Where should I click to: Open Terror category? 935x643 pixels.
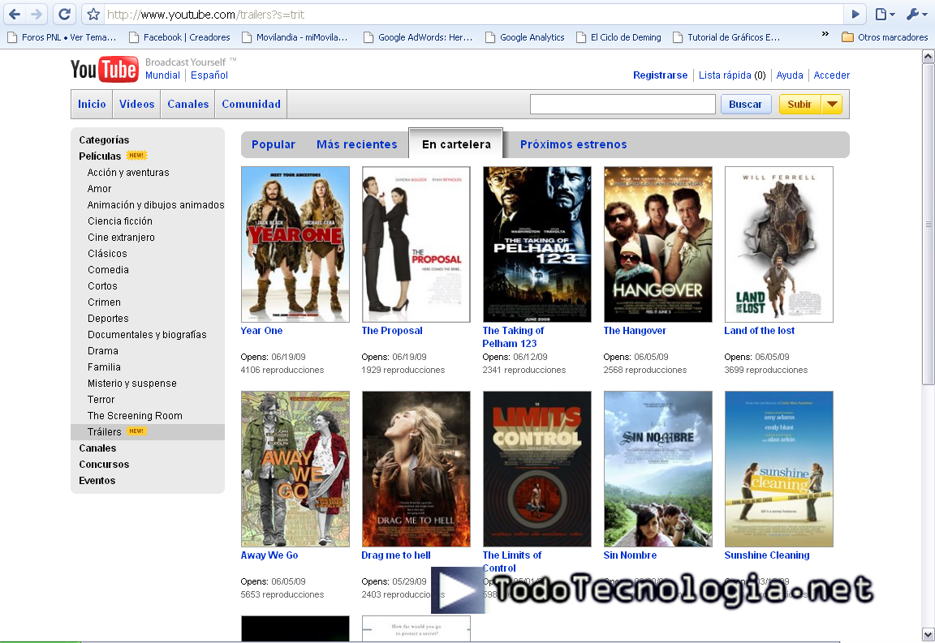[x=101, y=400]
